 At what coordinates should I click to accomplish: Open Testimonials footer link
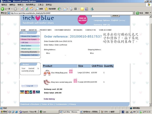(x=61, y=104)
